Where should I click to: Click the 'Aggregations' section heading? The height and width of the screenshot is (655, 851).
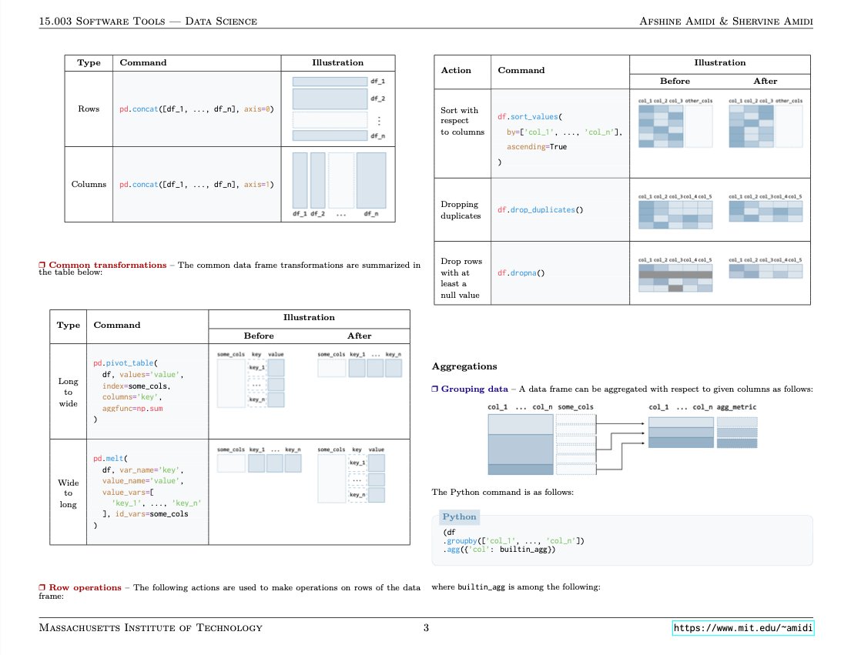tap(464, 366)
